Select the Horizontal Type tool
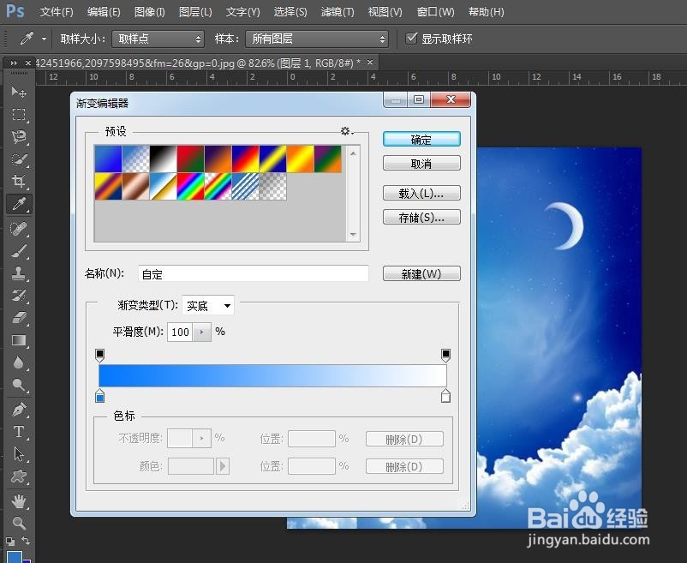Viewport: 687px width, 563px height. point(19,433)
